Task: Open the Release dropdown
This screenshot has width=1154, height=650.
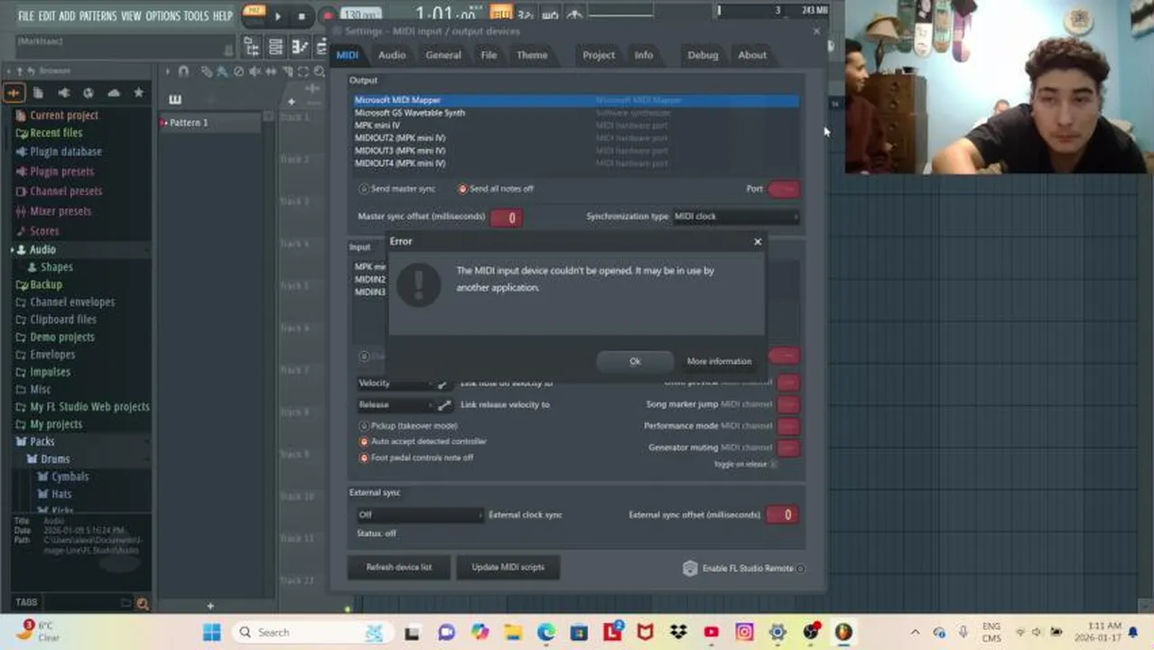Action: [395, 404]
